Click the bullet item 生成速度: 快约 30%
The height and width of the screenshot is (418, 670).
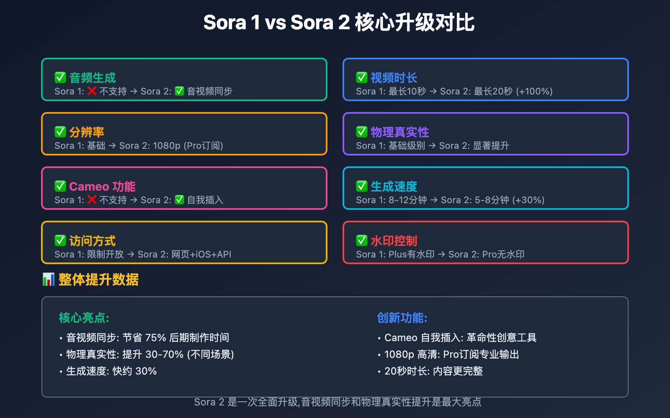(111, 371)
